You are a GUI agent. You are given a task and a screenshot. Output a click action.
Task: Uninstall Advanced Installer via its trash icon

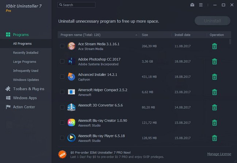pos(214,77)
